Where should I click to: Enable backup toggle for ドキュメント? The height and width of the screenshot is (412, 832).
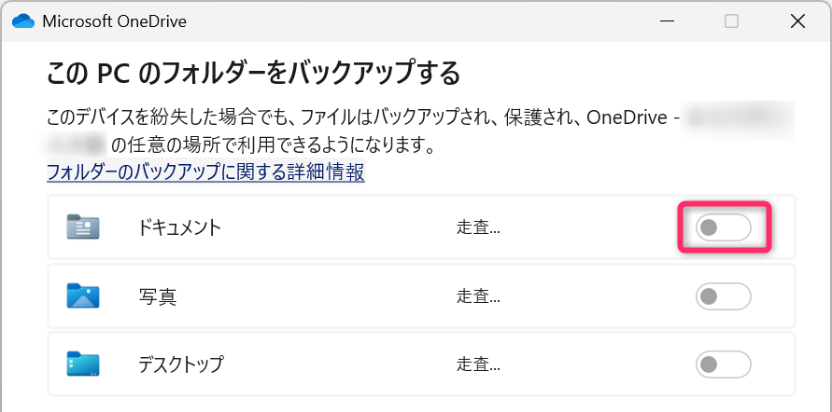tap(723, 227)
